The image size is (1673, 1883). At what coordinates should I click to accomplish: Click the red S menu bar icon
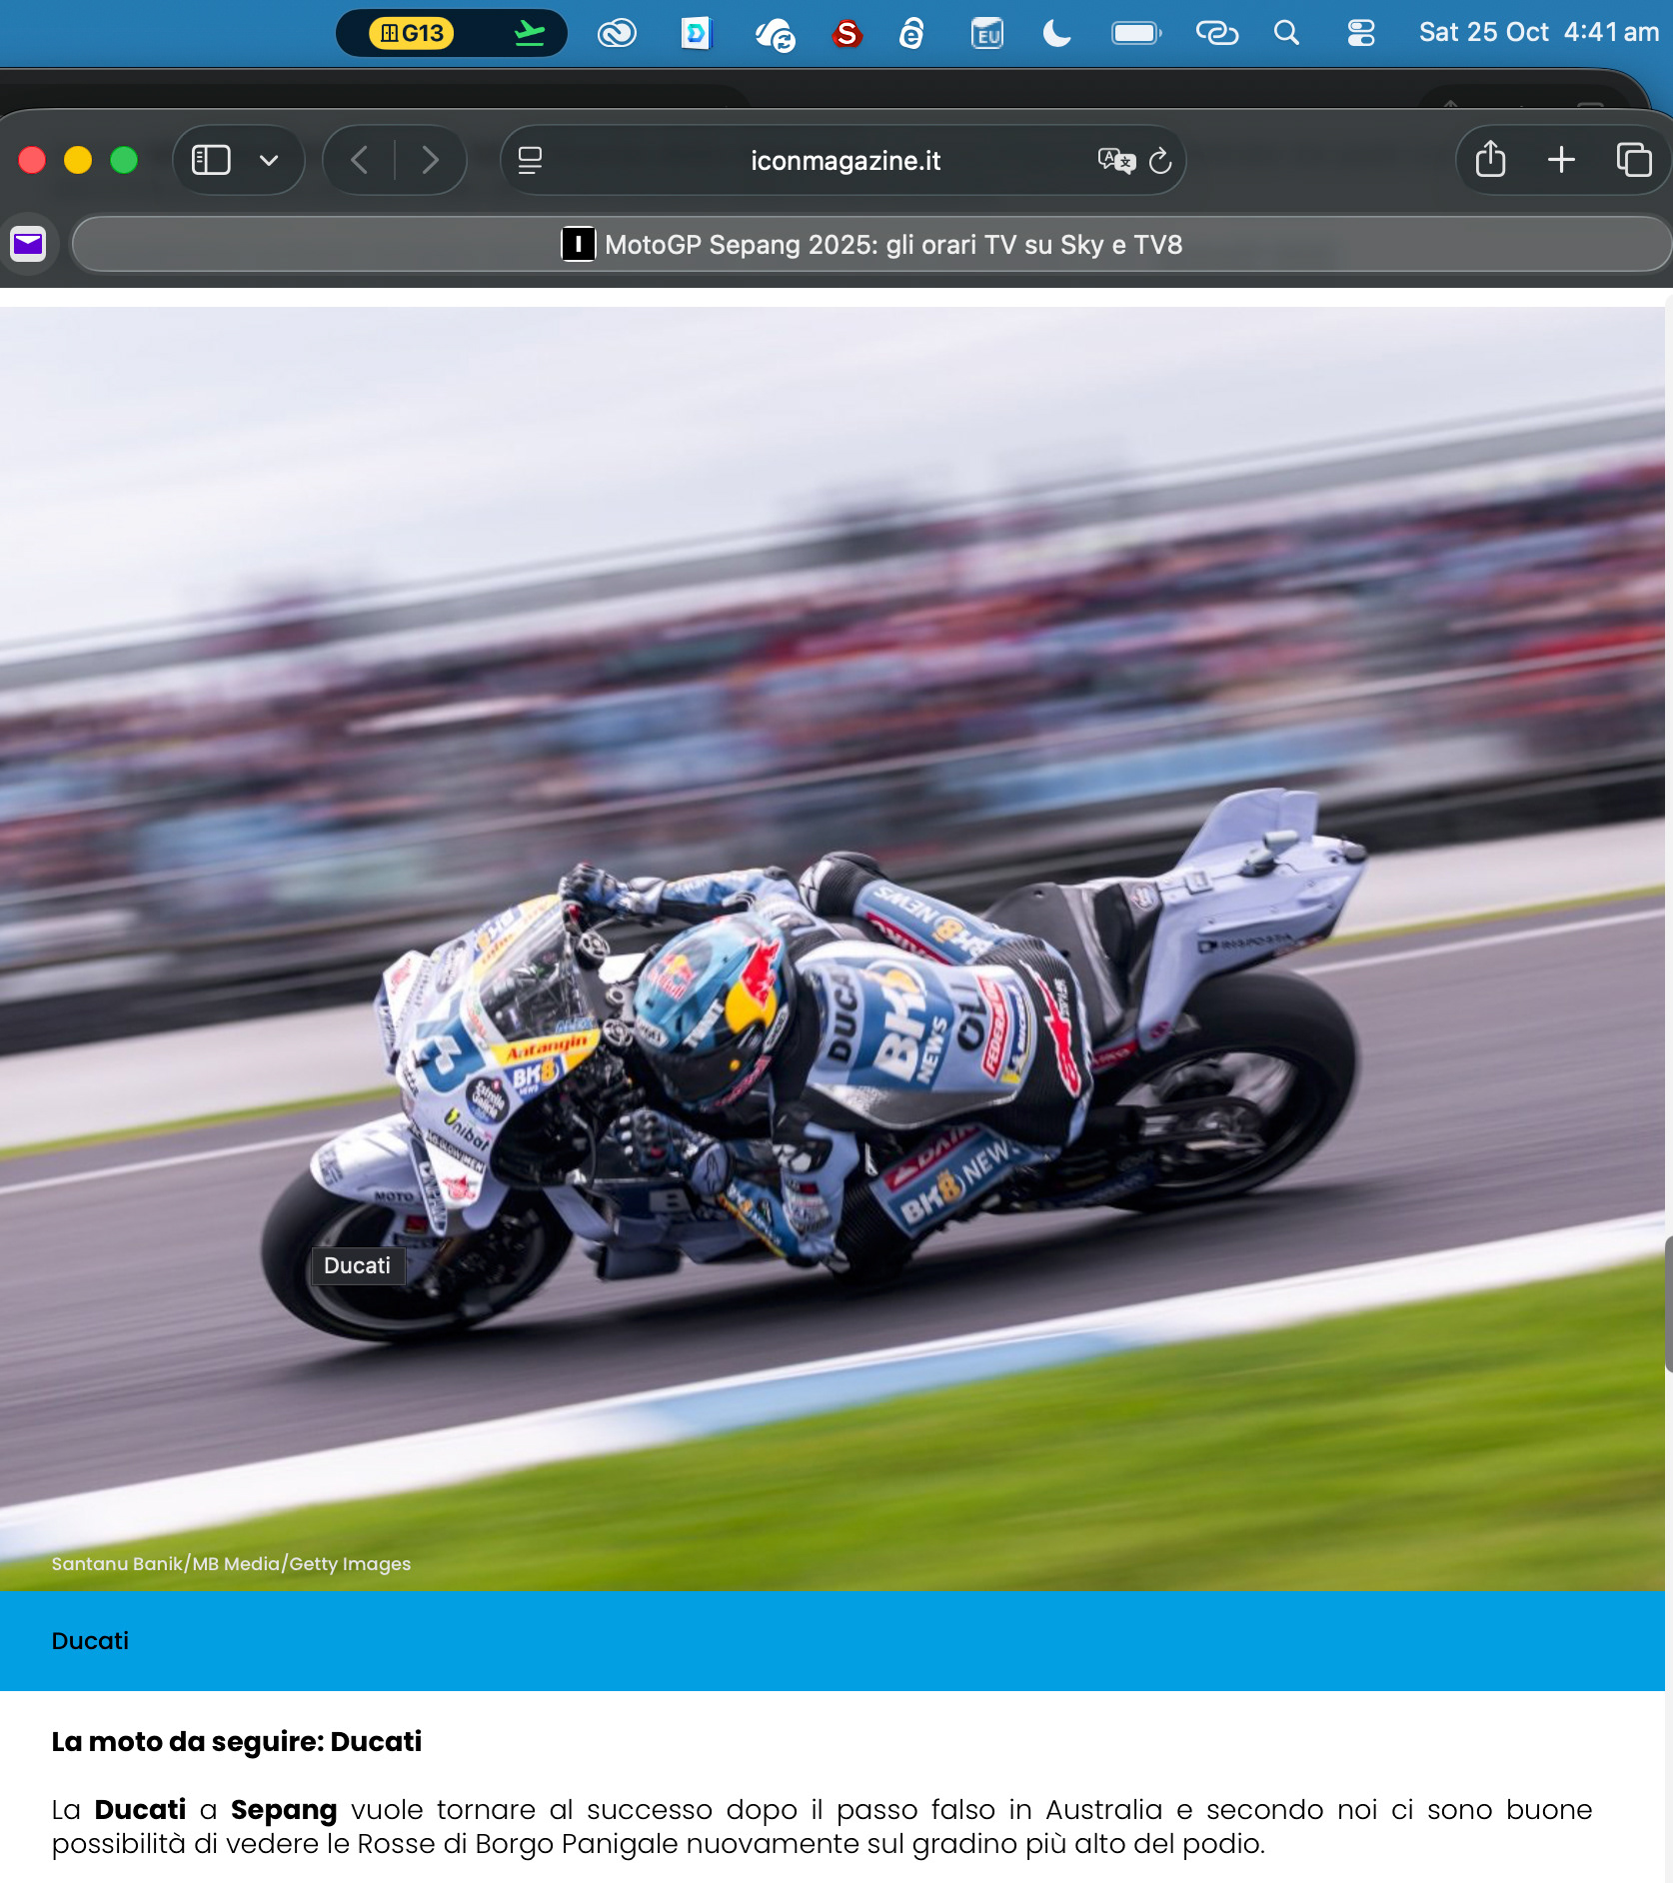pyautogui.click(x=846, y=34)
